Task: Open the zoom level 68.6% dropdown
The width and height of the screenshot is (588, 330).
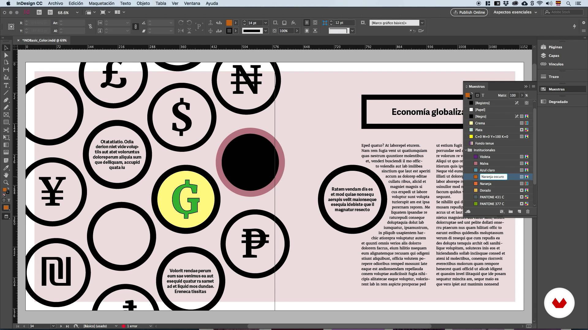Action: pyautogui.click(x=77, y=13)
